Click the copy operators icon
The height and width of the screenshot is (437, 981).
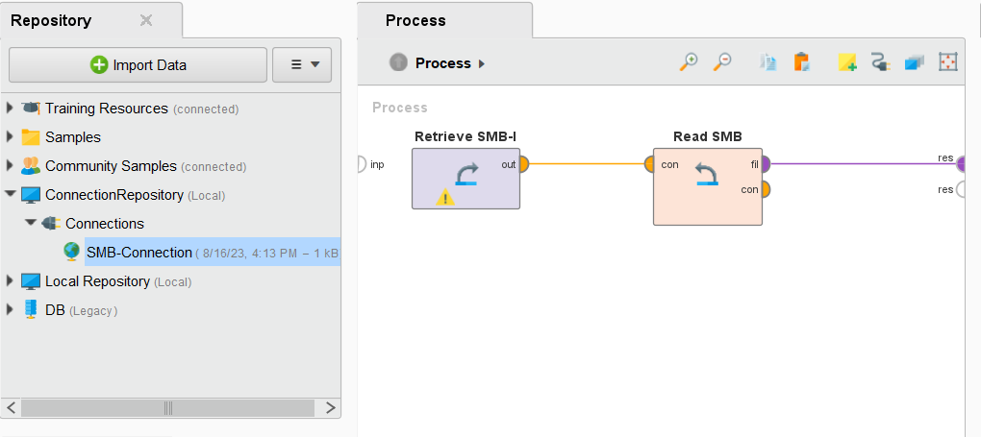pos(768,62)
